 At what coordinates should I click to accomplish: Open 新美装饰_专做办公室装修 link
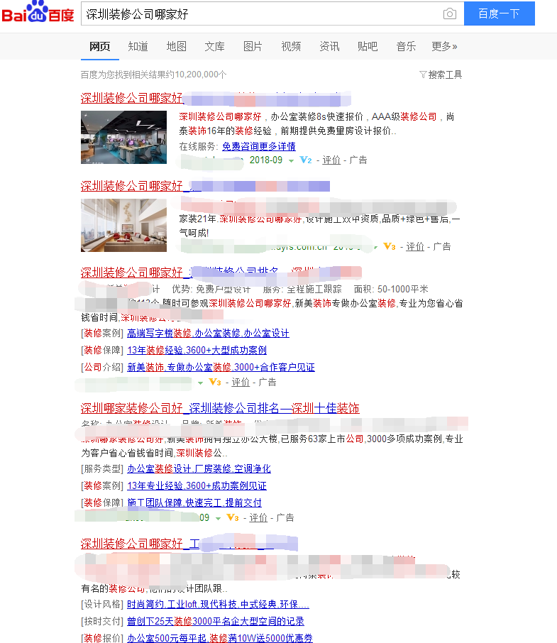click(221, 367)
